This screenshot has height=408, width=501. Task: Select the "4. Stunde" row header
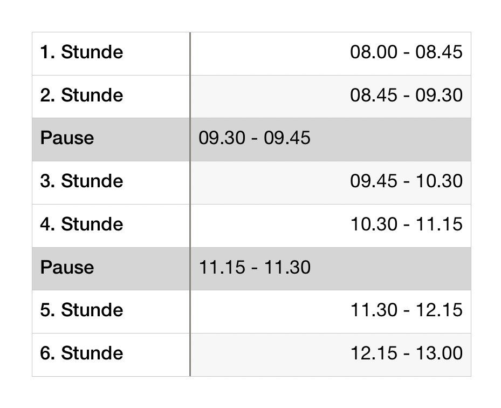81,225
